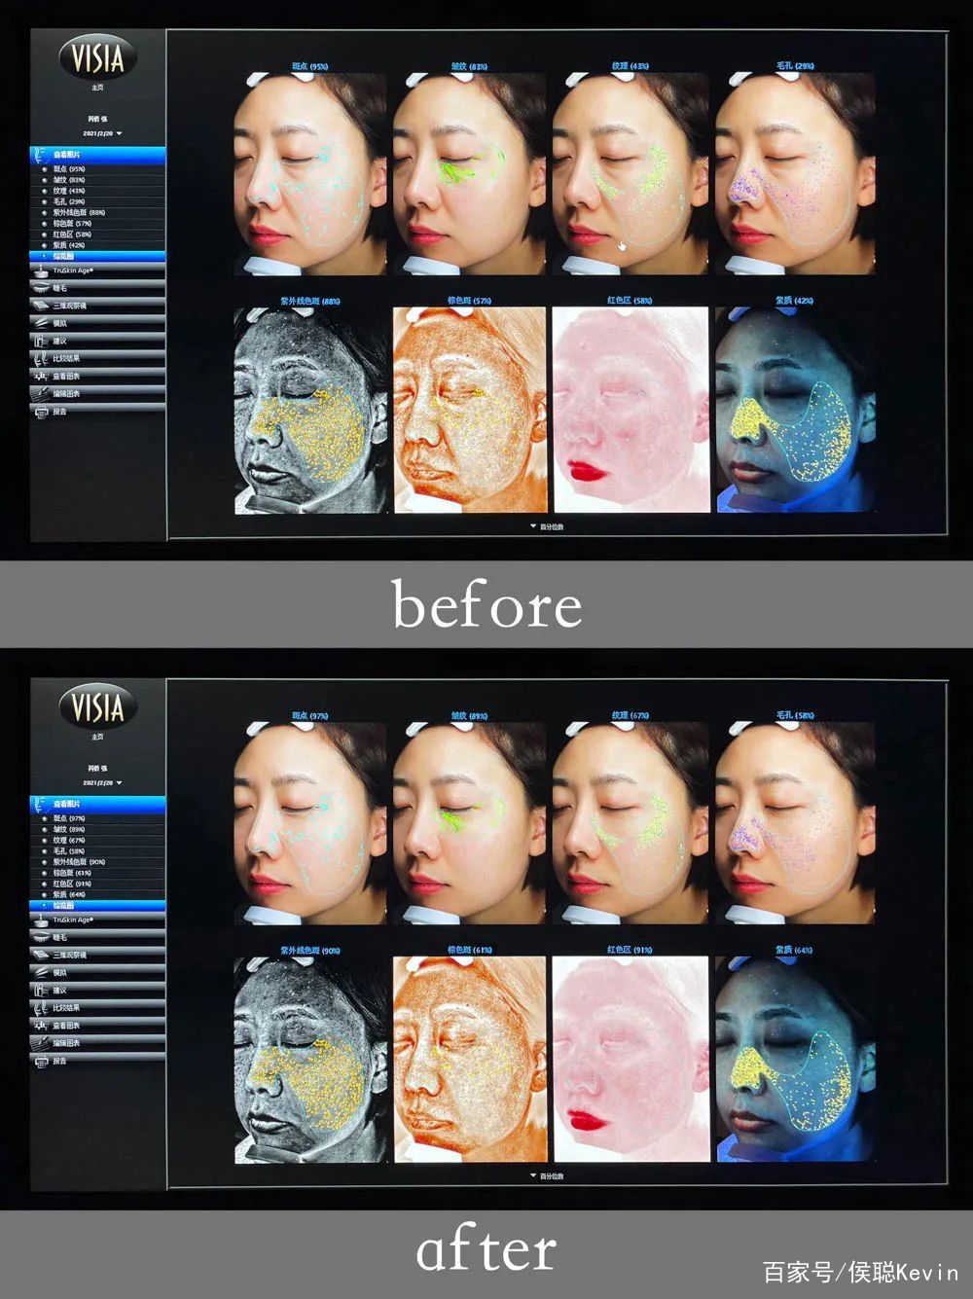Open the 紫质 (42%) blue thumbnail
The width and height of the screenshot is (973, 1299).
[x=795, y=410]
